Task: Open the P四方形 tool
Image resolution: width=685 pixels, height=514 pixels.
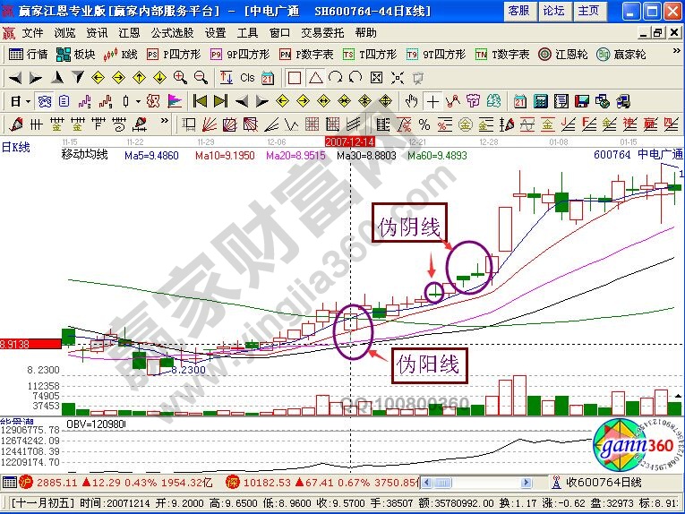Action: (174, 54)
